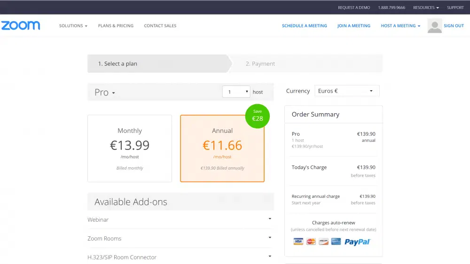470x264 pixels.
Task: Go to Plans & Pricing page
Action: [116, 26]
